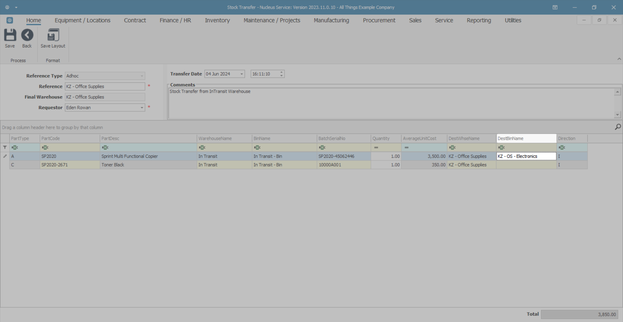Viewport: 623px width, 322px height.
Task: Open DestBinName column filter operator icon
Action: 502,147
